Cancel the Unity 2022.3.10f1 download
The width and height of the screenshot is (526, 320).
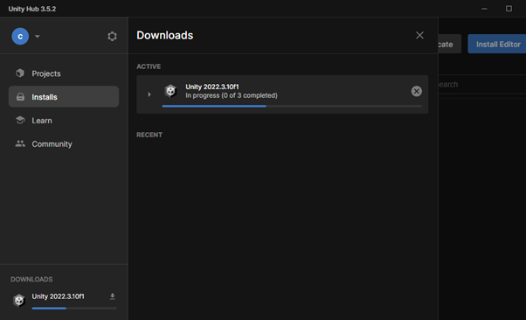point(416,91)
